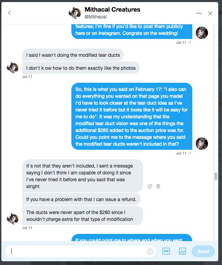The height and width of the screenshot is (265, 222).
Task: Open the emoji picker in message box
Action: [x=150, y=251]
